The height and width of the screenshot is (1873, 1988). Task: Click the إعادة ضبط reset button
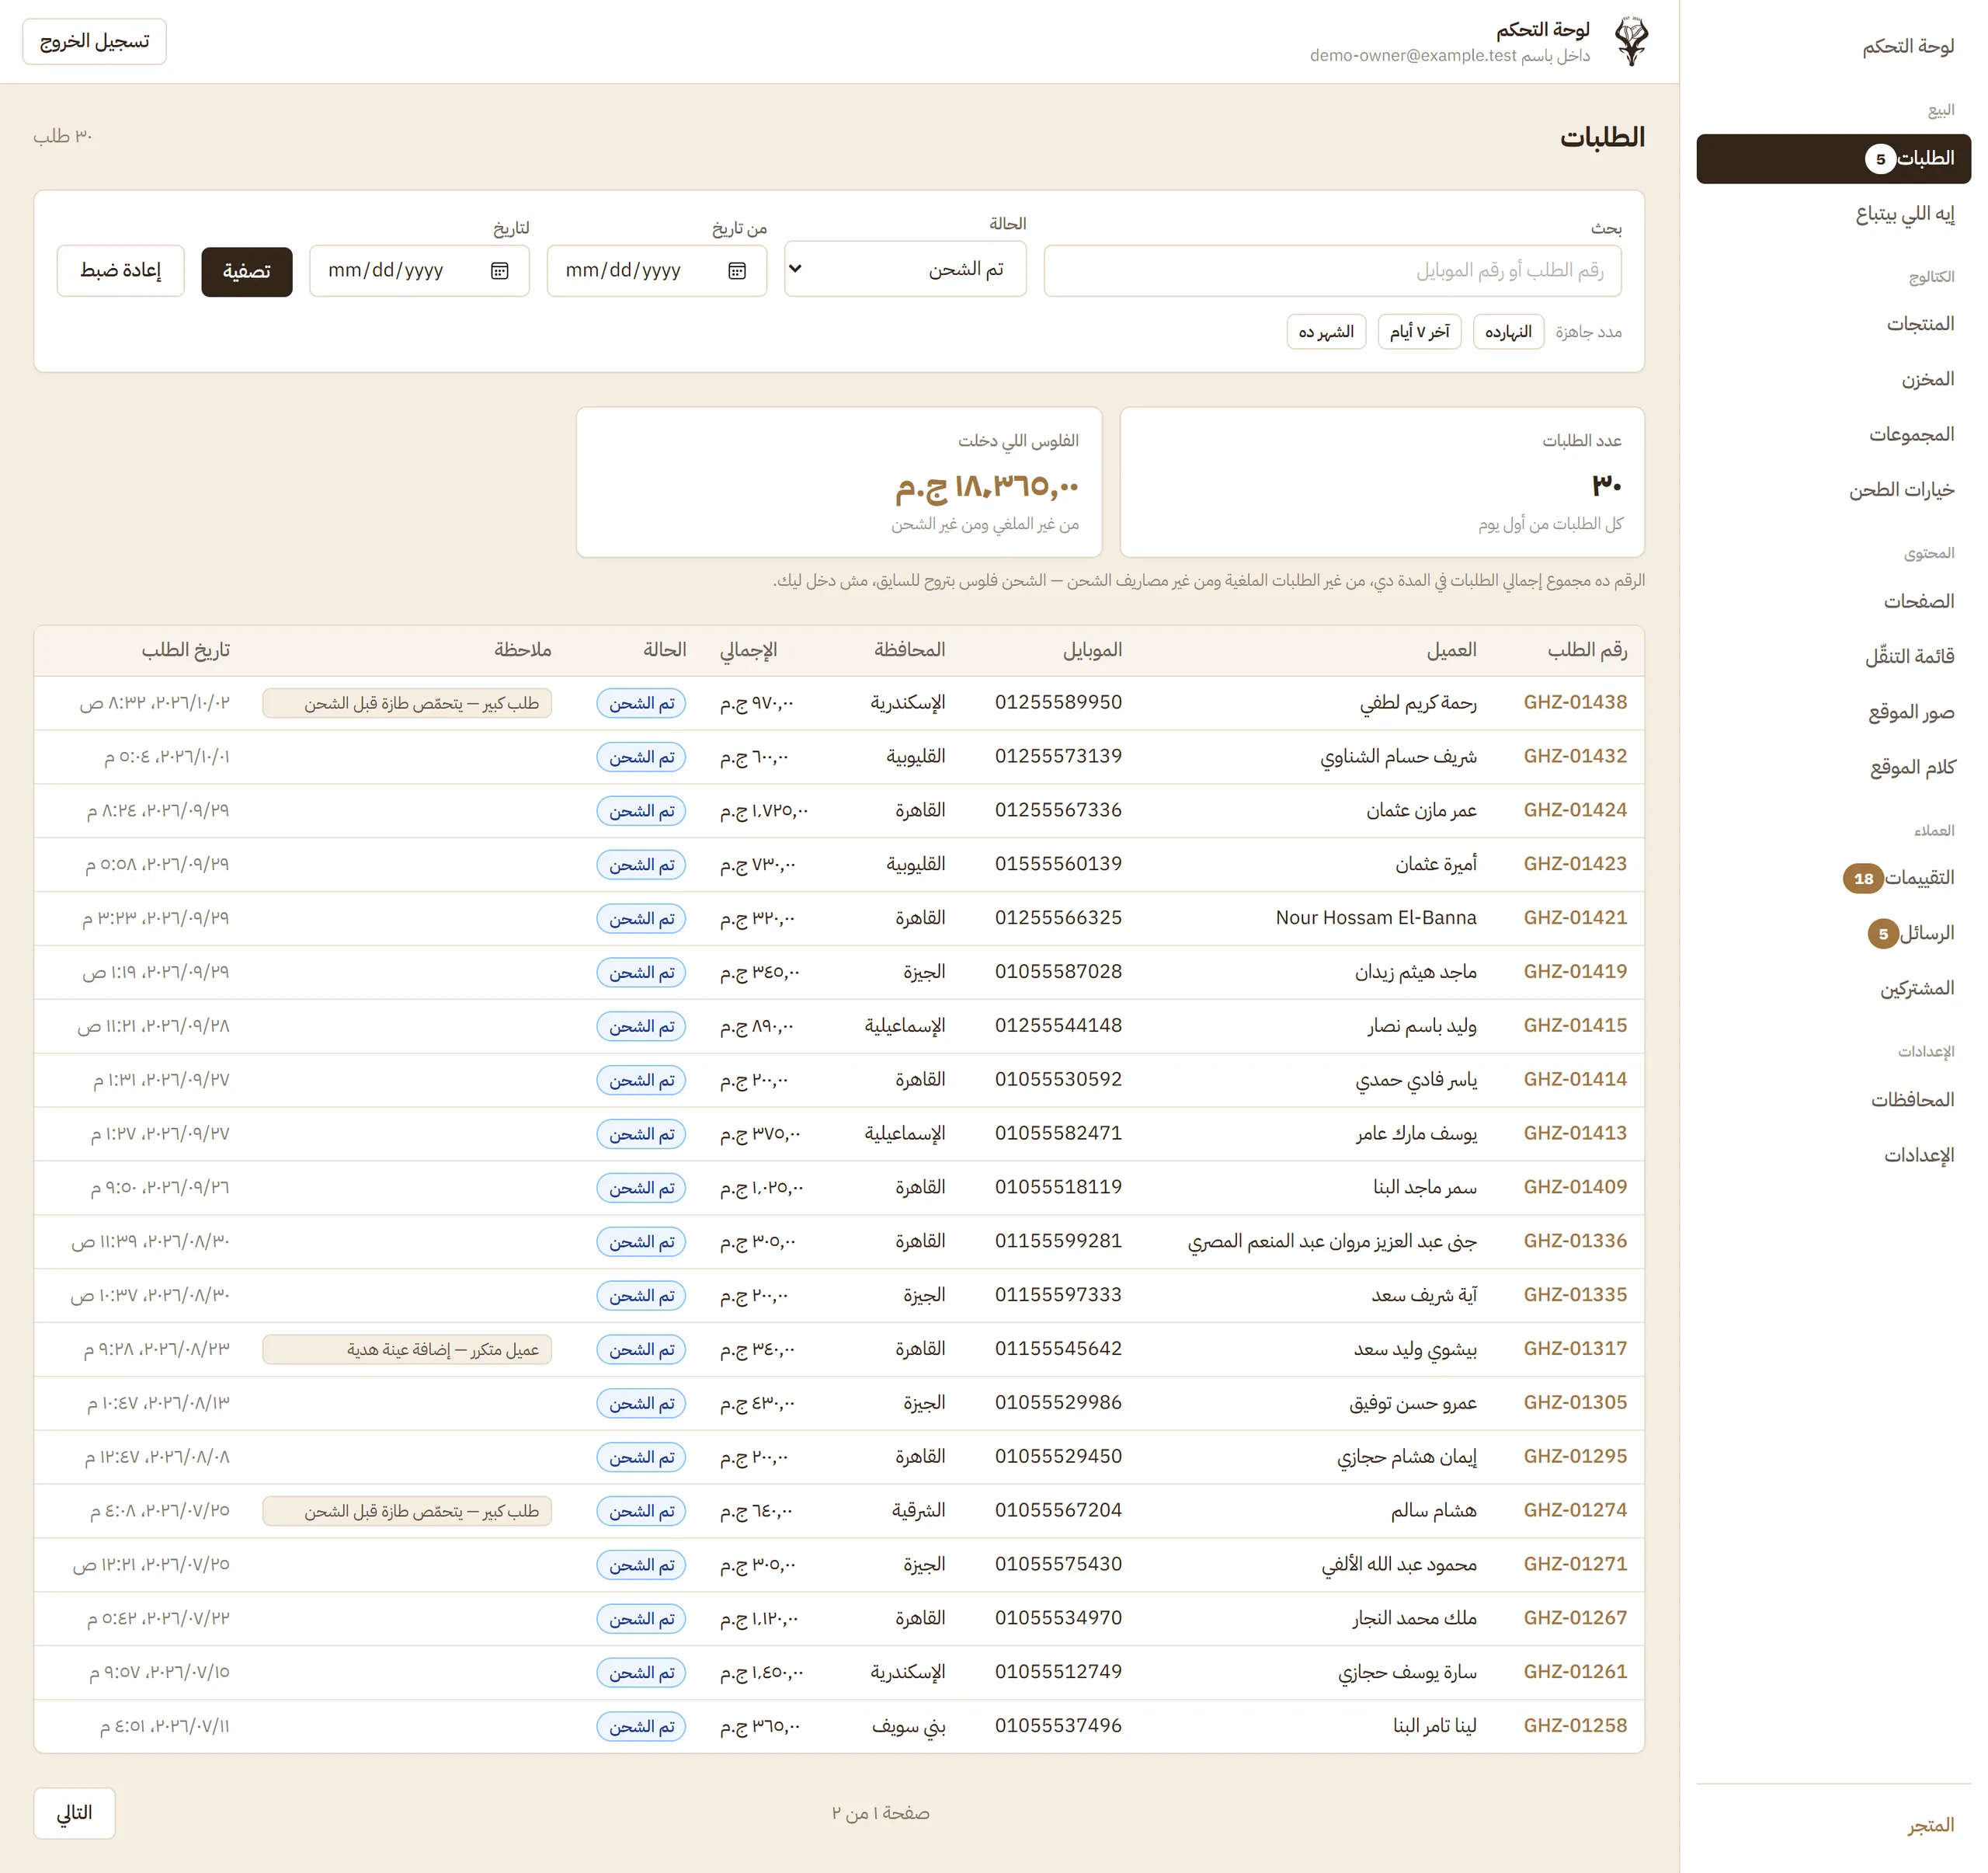tap(121, 271)
